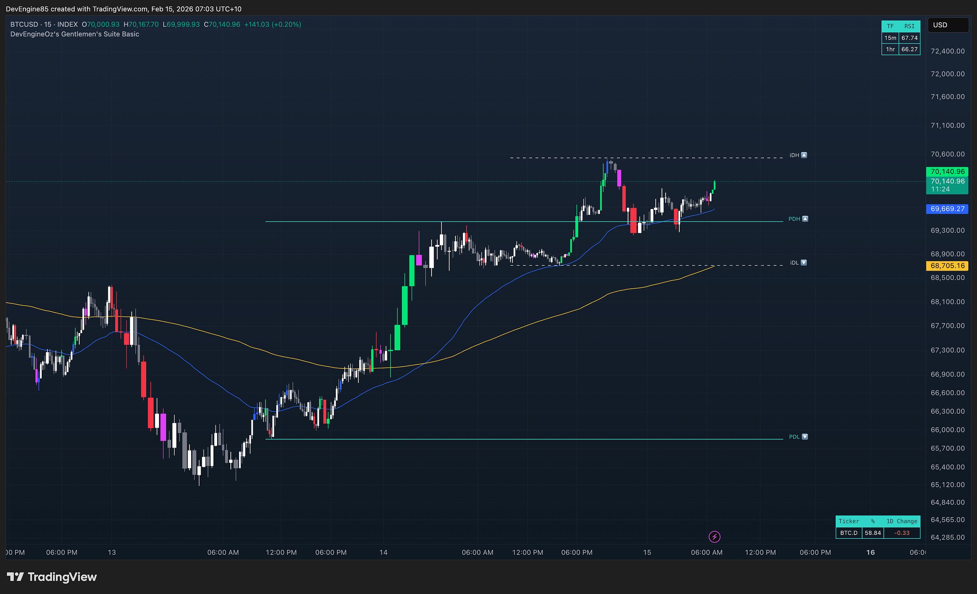Click the date label 15 on time axis

coord(647,552)
